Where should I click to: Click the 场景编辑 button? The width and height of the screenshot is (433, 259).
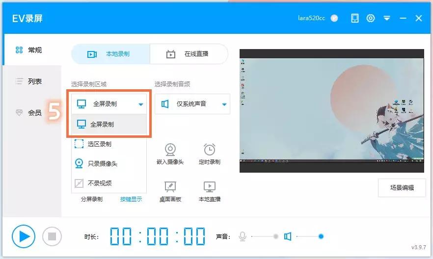[402, 187]
